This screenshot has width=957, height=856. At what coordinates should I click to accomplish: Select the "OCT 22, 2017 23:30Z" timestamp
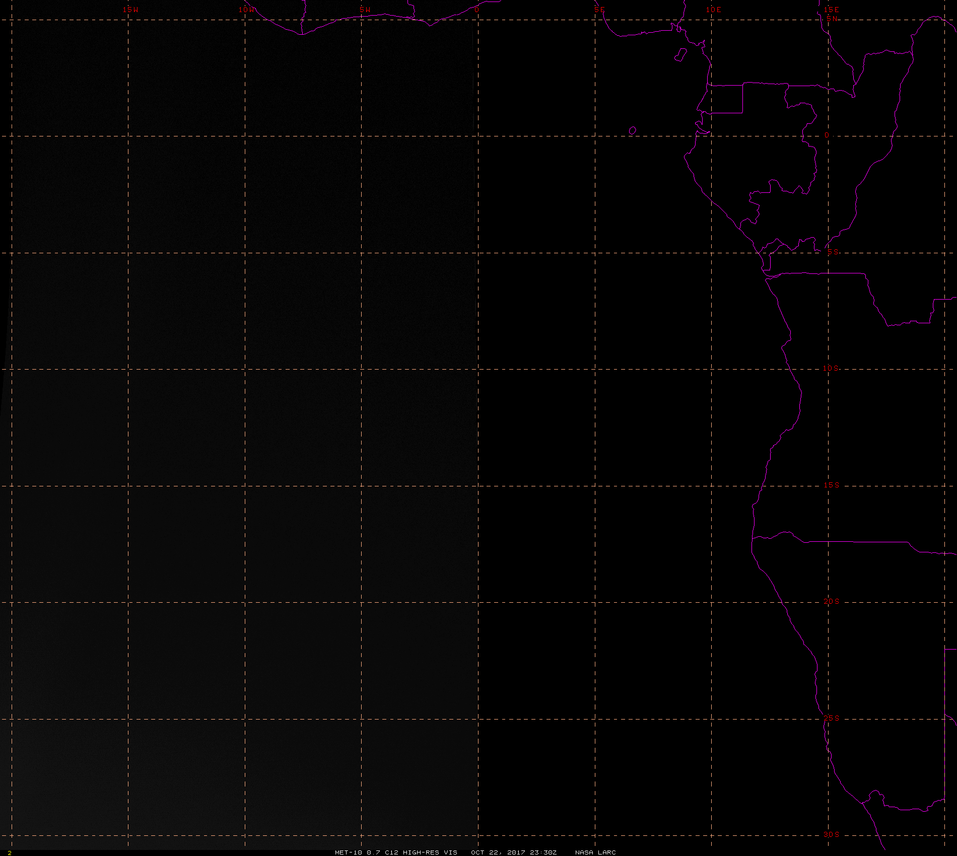point(514,852)
